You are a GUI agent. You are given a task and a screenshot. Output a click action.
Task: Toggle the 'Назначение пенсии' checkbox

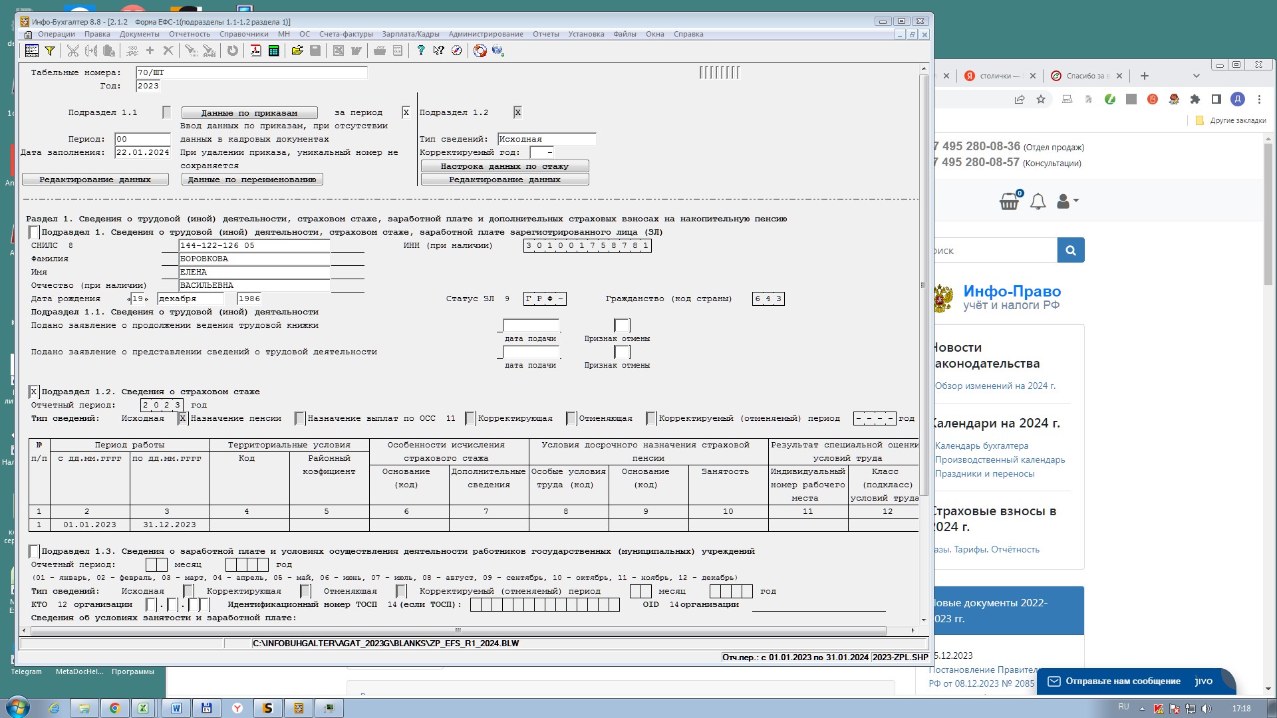(300, 418)
